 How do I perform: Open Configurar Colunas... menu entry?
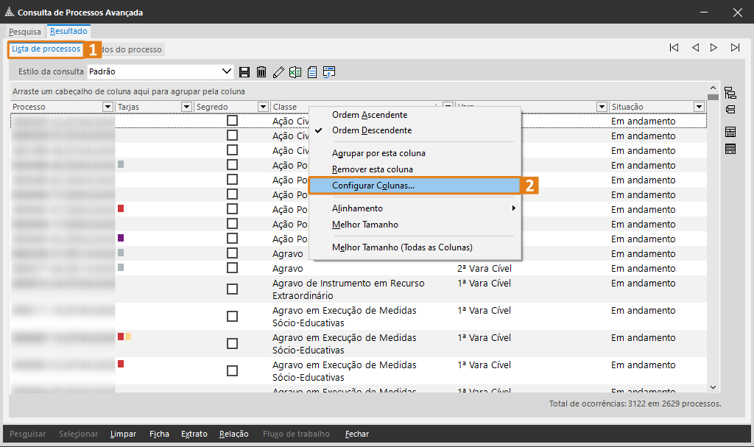pos(415,186)
